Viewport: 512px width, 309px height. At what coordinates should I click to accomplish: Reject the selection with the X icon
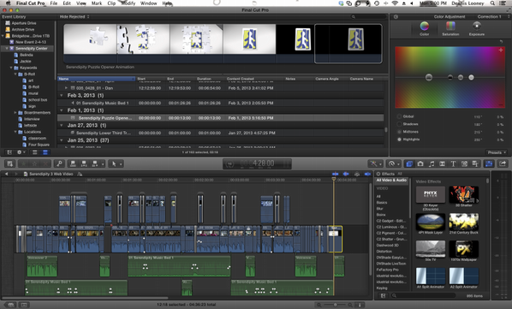[x=45, y=163]
